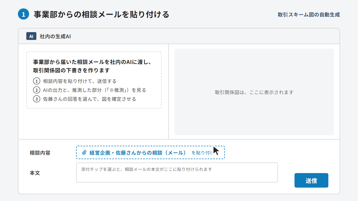Click the 本文 field label
358x201 pixels.
click(x=35, y=173)
